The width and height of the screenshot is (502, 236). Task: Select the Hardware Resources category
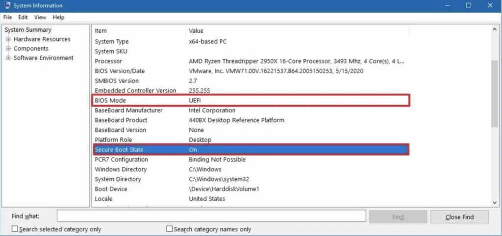tap(42, 39)
